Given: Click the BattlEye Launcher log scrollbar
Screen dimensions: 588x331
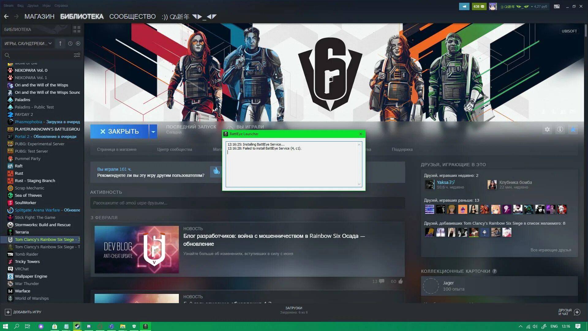Looking at the screenshot, I should (359, 164).
